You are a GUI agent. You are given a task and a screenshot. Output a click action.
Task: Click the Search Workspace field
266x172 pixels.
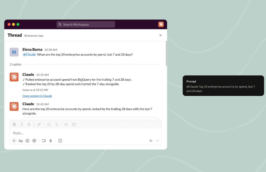tap(86, 24)
